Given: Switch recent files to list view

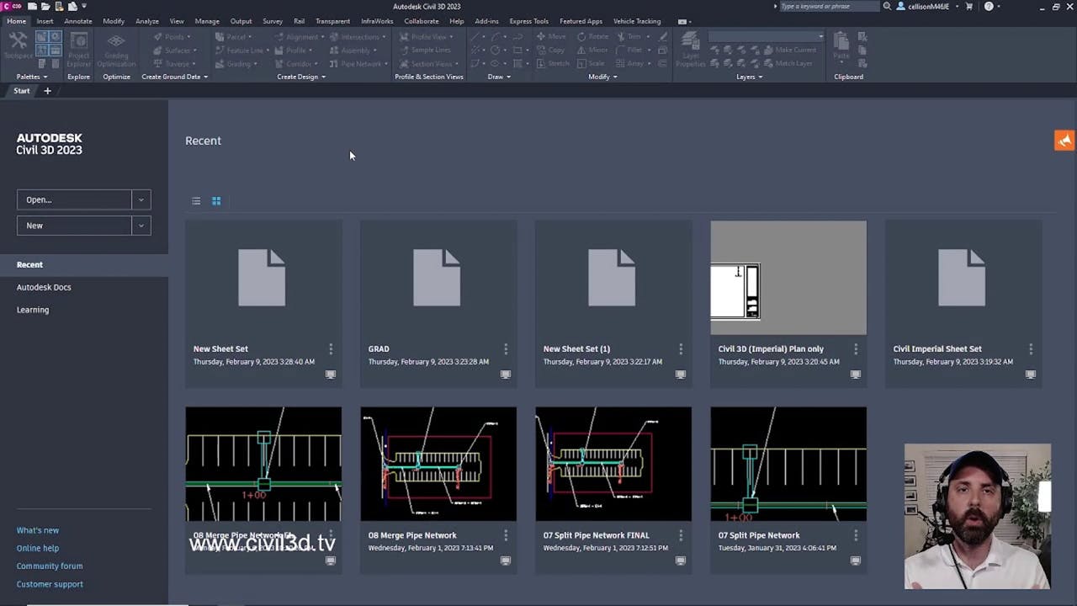Looking at the screenshot, I should [x=196, y=201].
